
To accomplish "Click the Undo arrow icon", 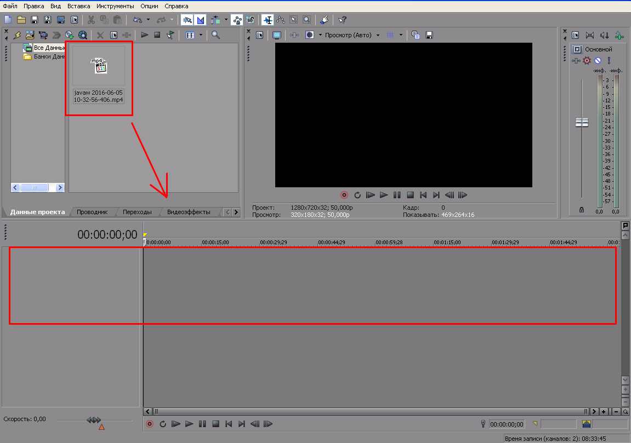I will [x=138, y=20].
